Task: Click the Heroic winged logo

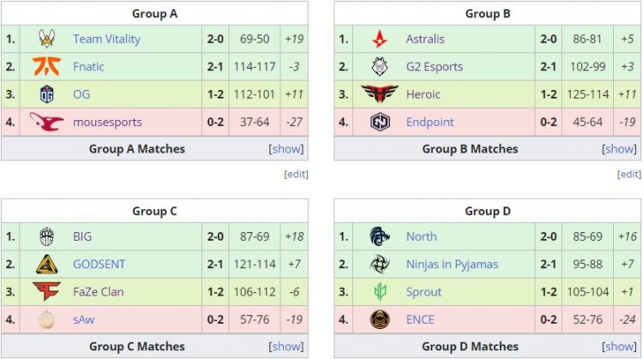Action: click(380, 94)
